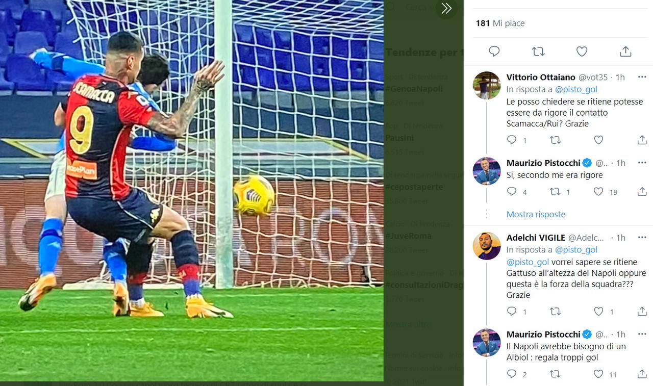Open Vittorio Ottaiano's profile avatar
653x386 pixels.
487,85
